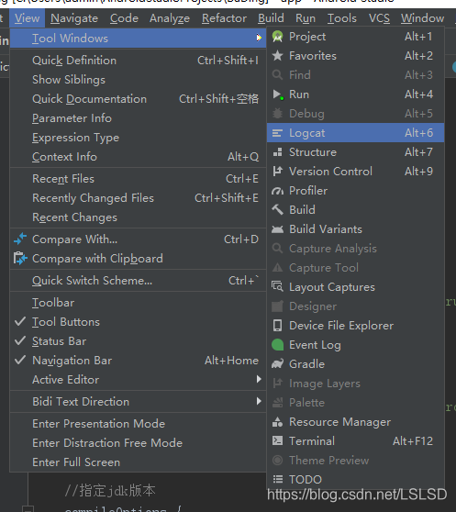The width and height of the screenshot is (456, 512).
Task: Click the Resource Manager shapes icon
Action: click(x=277, y=422)
